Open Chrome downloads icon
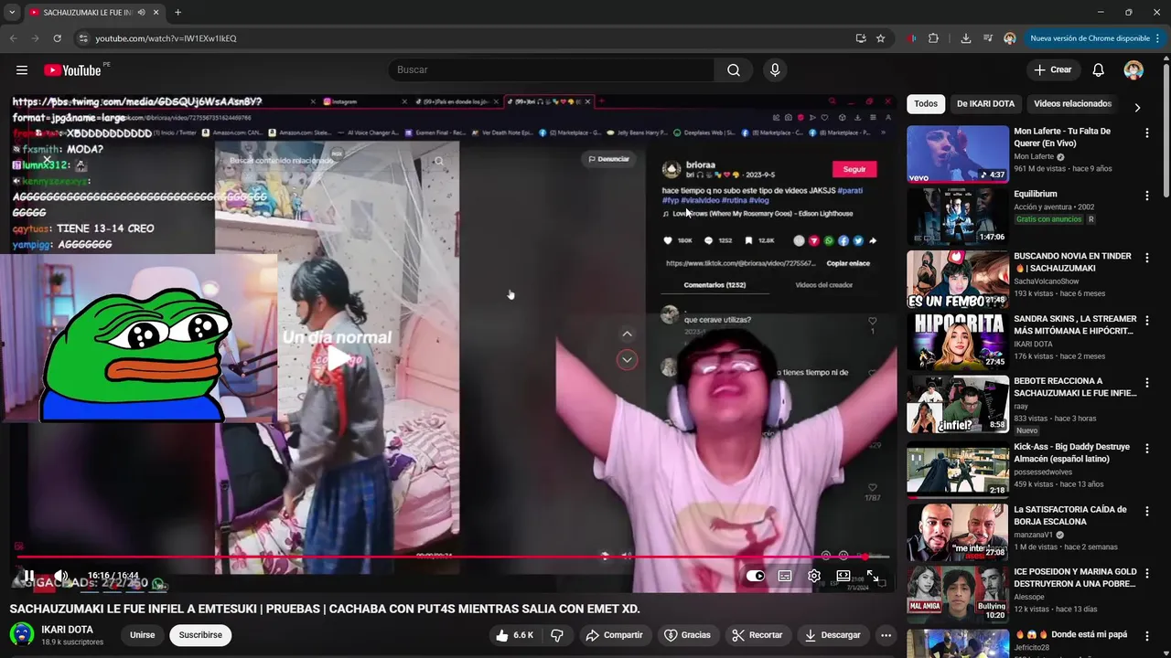This screenshot has width=1171, height=658. (x=965, y=38)
